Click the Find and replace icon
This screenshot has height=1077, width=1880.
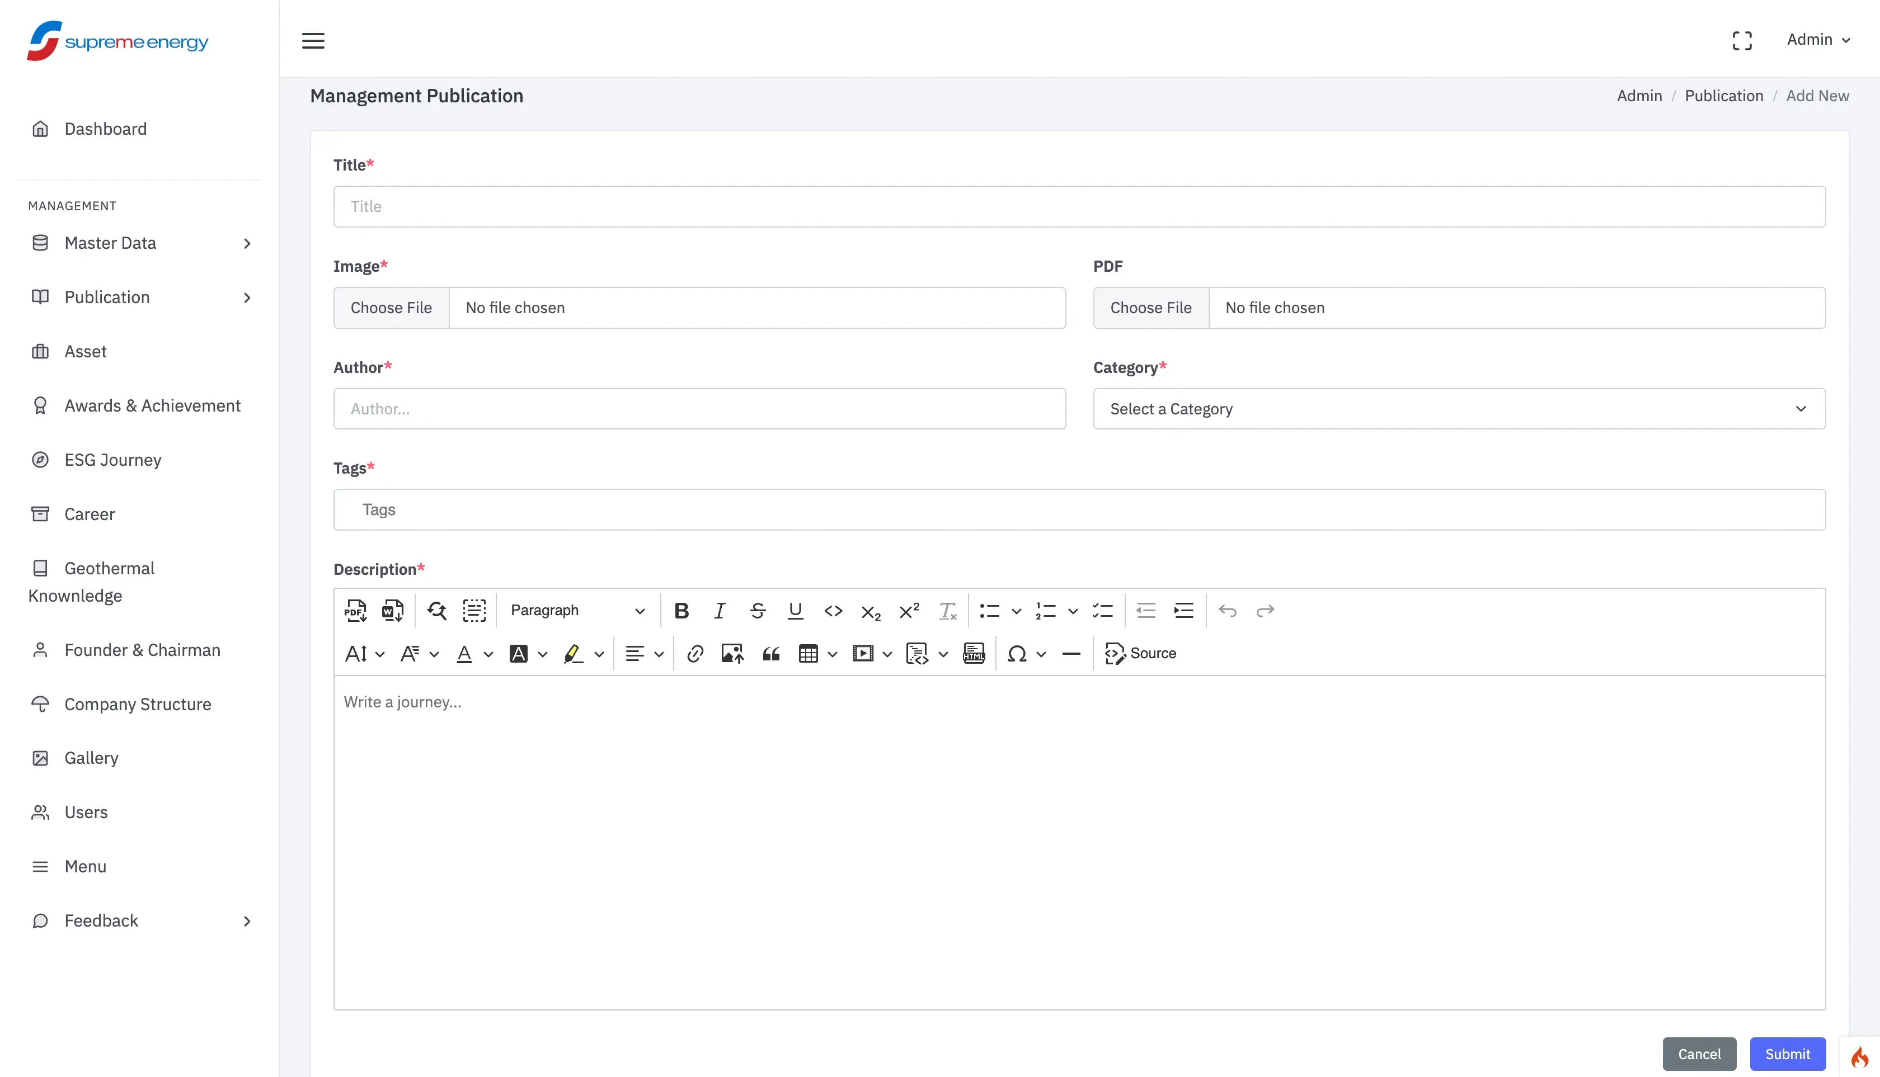(x=436, y=610)
